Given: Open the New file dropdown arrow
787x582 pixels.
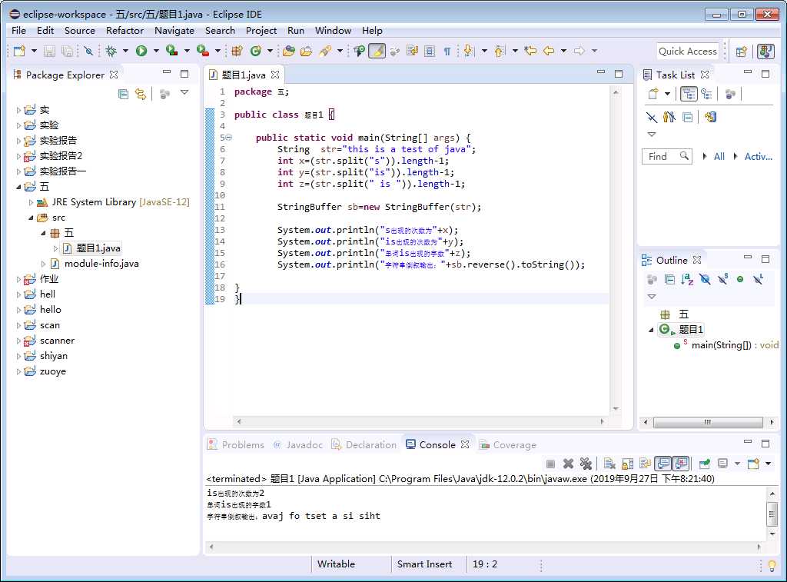Looking at the screenshot, I should click(34, 51).
